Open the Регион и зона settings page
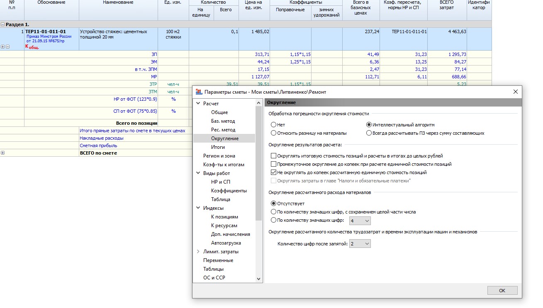The width and height of the screenshot is (543, 308). coord(219,156)
